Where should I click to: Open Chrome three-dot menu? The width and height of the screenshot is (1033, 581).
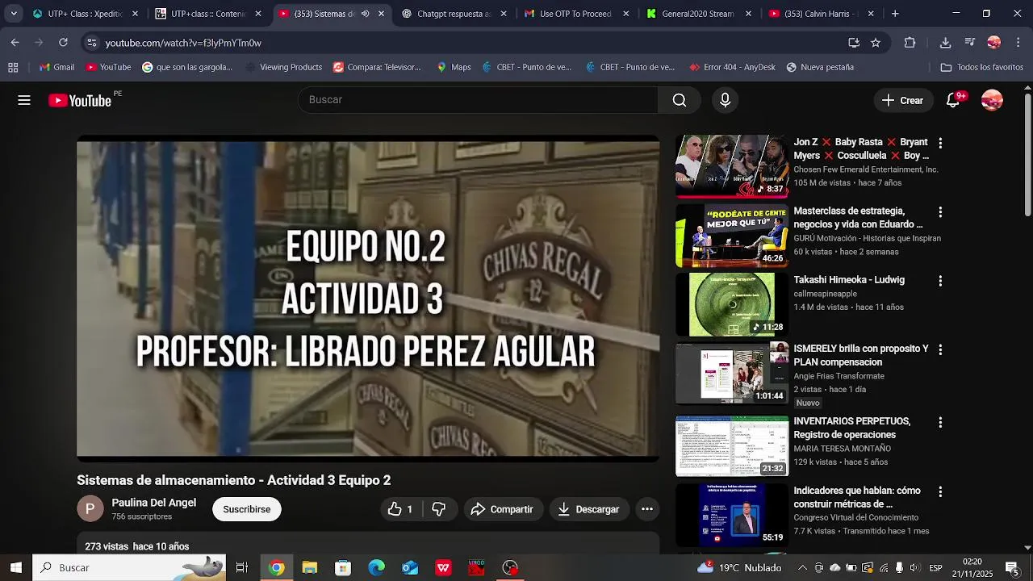pyautogui.click(x=1018, y=43)
